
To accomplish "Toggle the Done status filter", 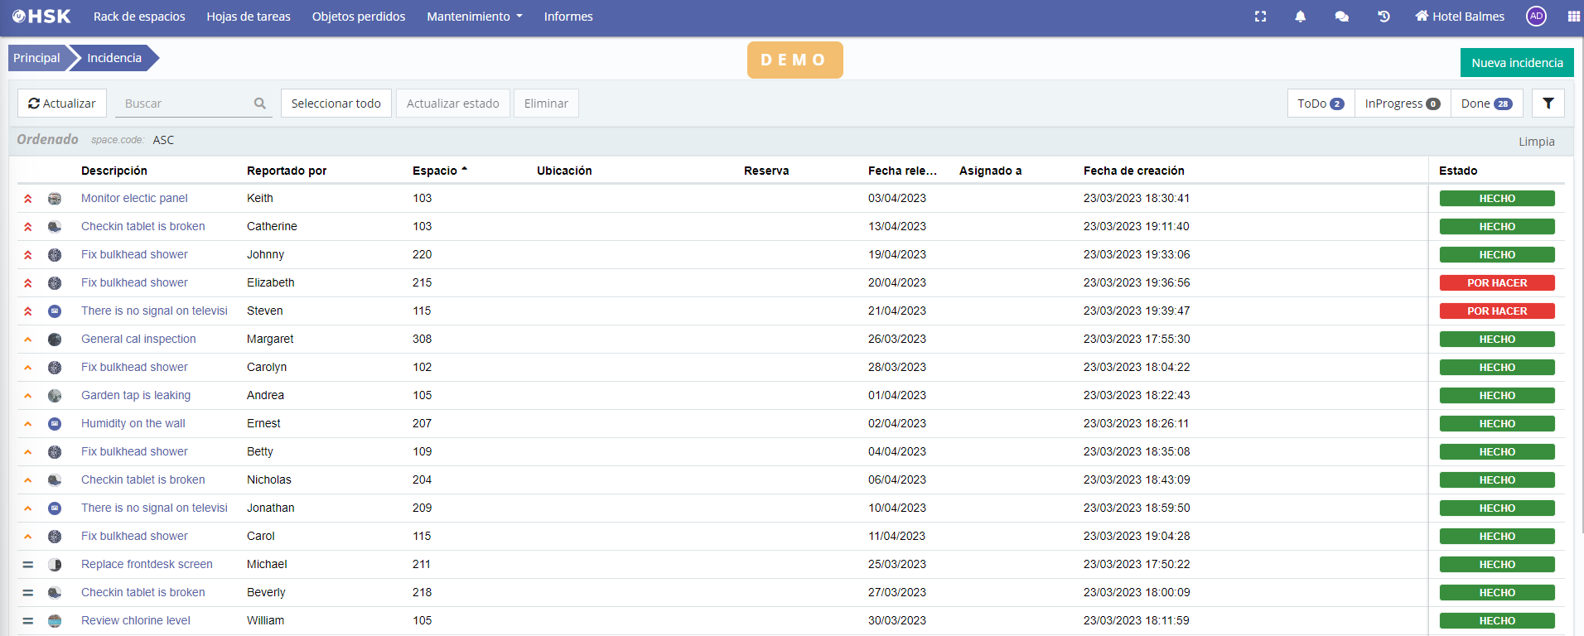I will (1486, 104).
